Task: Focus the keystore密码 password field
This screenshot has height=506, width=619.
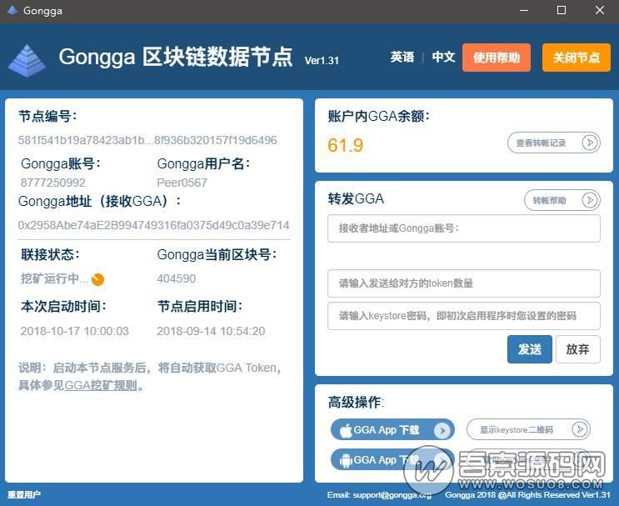Action: click(463, 316)
